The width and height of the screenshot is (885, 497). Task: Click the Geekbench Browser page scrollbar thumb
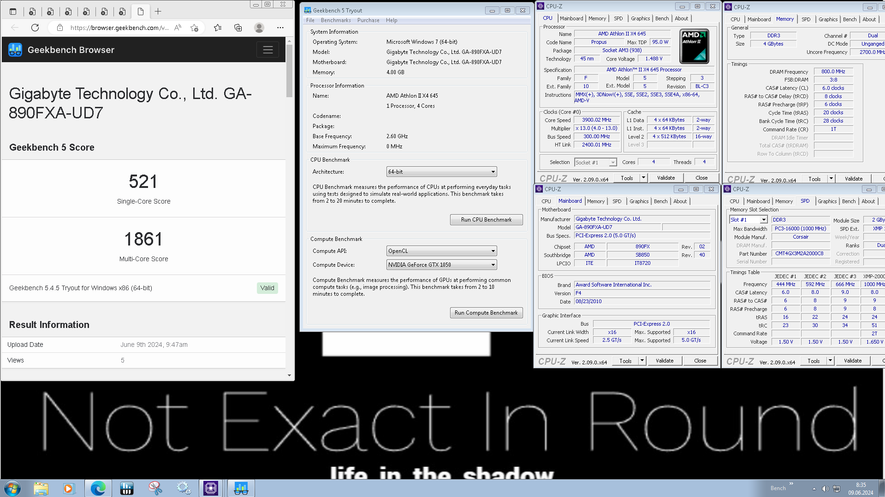pyautogui.click(x=289, y=70)
